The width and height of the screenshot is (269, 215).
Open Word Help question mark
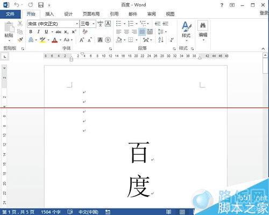pyautogui.click(x=222, y=5)
